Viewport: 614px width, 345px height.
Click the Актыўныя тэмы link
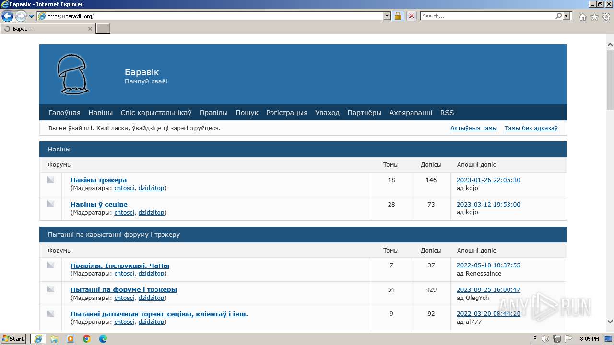tap(473, 128)
